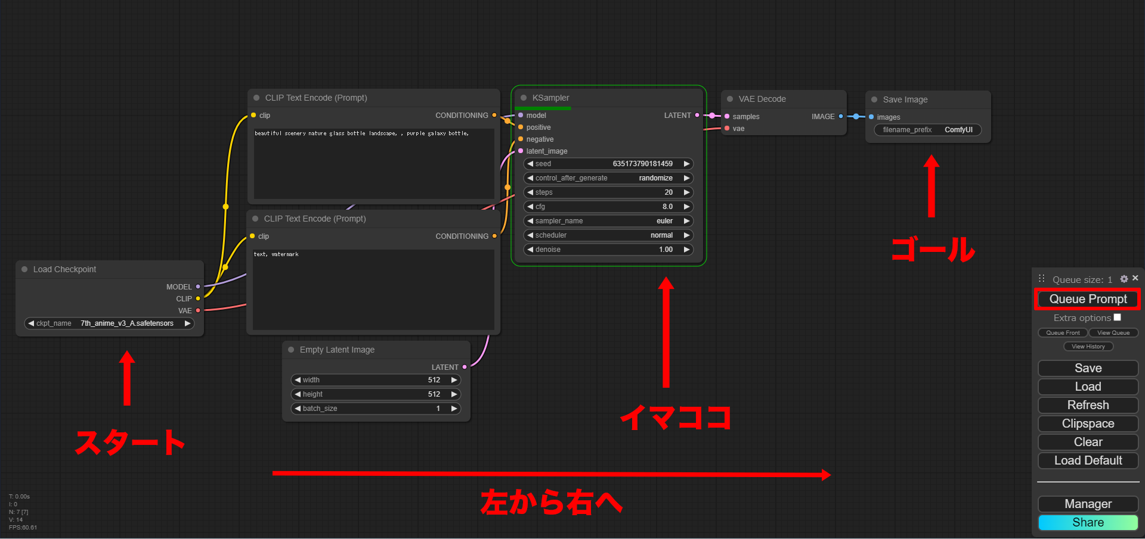
Task: Decrease latent height with left arrow
Action: tap(298, 394)
